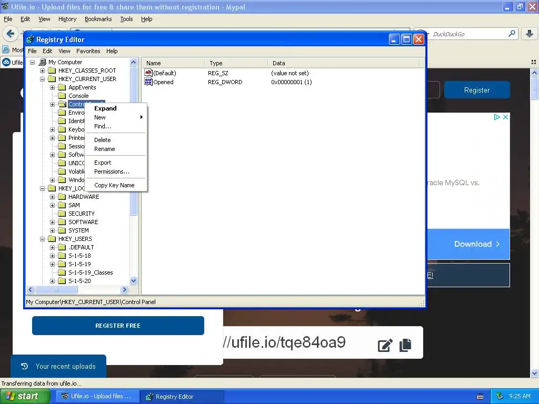This screenshot has width=539, height=404.
Task: Open the Registry Editor View menu
Action: pyautogui.click(x=64, y=51)
